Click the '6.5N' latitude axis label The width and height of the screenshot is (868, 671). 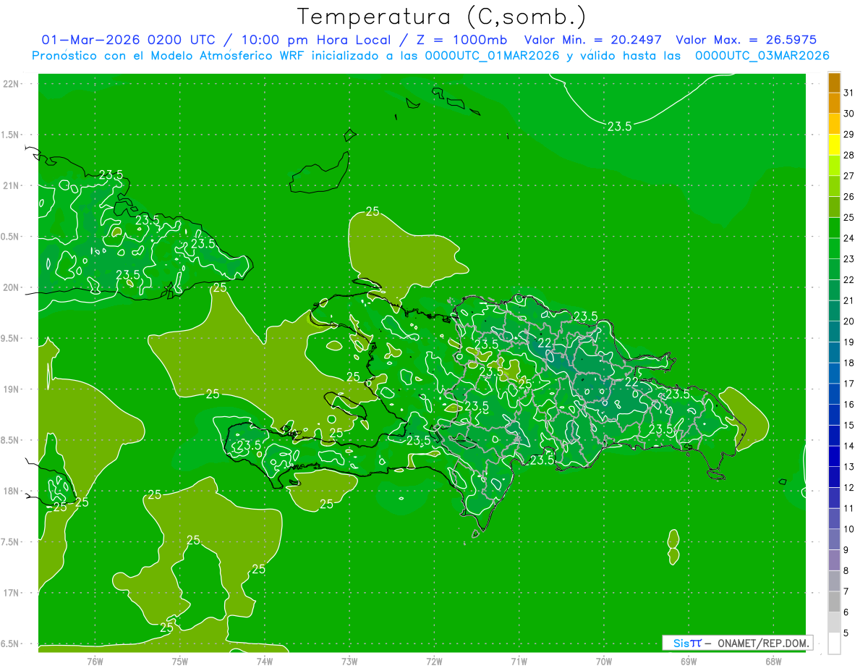coord(10,643)
